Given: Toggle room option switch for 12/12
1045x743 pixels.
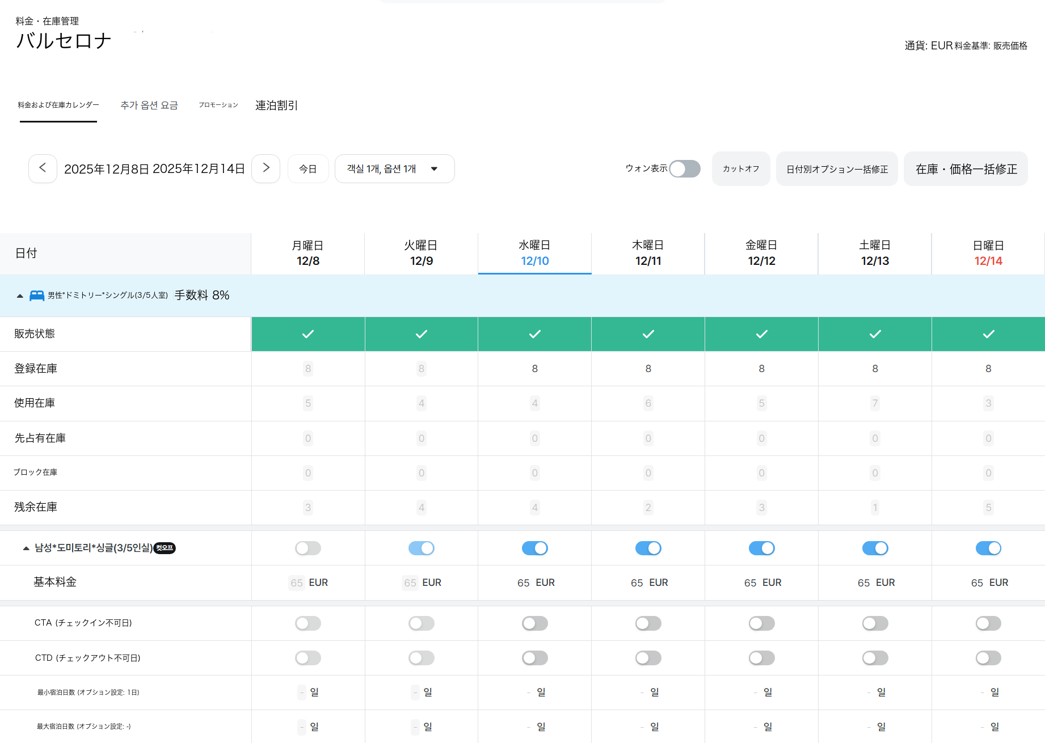Looking at the screenshot, I should coord(762,548).
